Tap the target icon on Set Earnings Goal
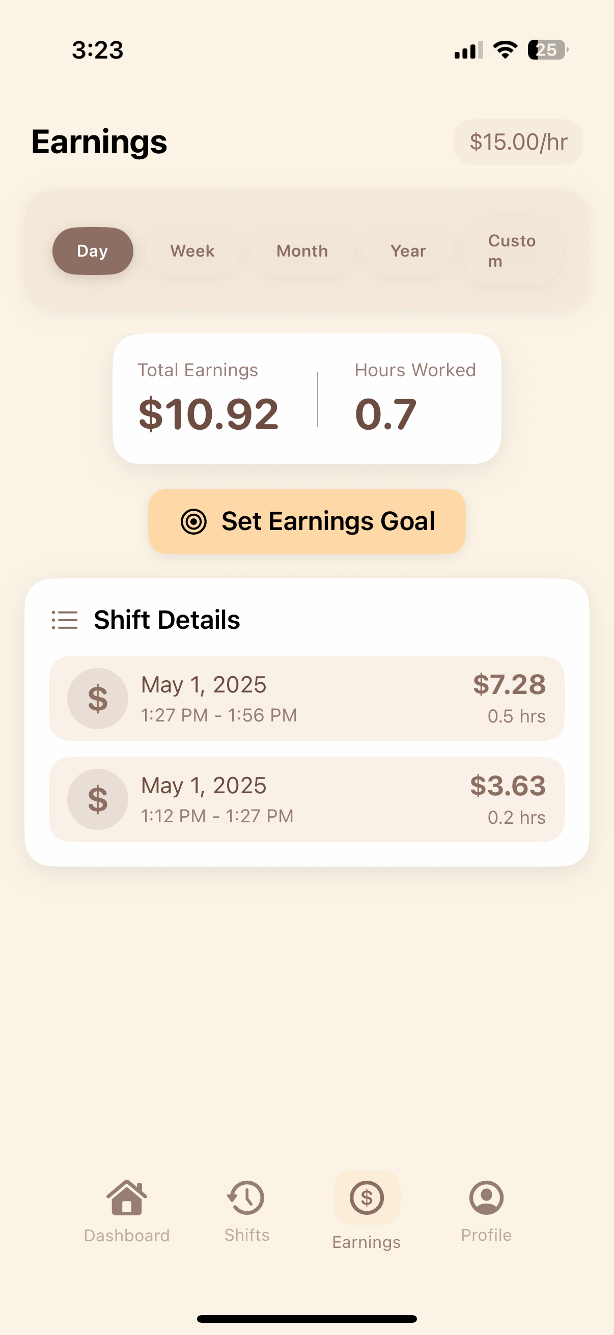The width and height of the screenshot is (614, 1335). click(194, 521)
